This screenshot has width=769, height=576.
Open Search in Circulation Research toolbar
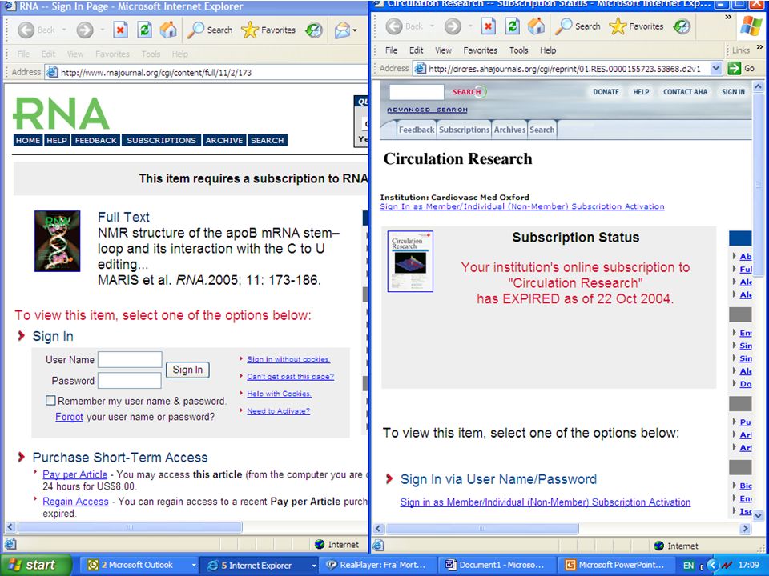coord(578,26)
